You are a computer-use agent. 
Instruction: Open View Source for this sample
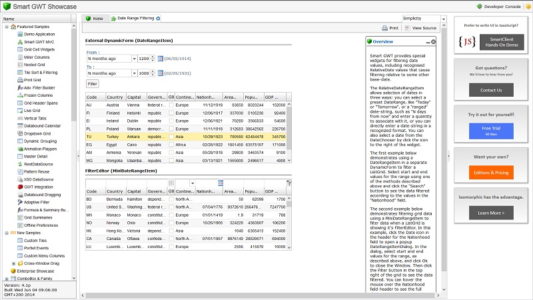pos(420,28)
